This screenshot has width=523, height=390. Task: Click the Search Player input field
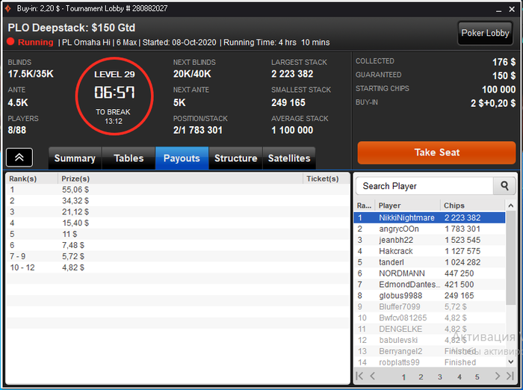(x=424, y=186)
